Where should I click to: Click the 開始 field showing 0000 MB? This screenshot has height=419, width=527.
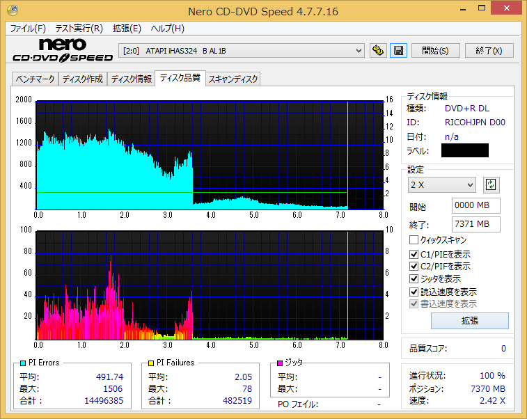pyautogui.click(x=475, y=205)
